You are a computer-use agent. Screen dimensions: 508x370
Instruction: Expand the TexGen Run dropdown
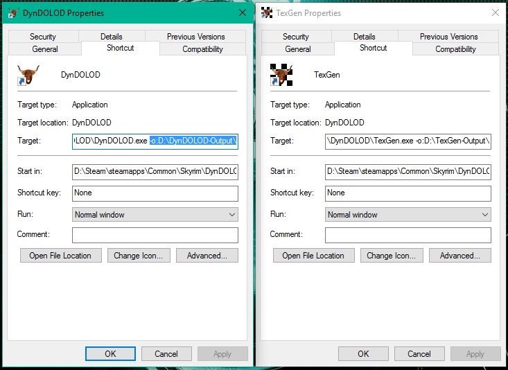tap(408, 215)
